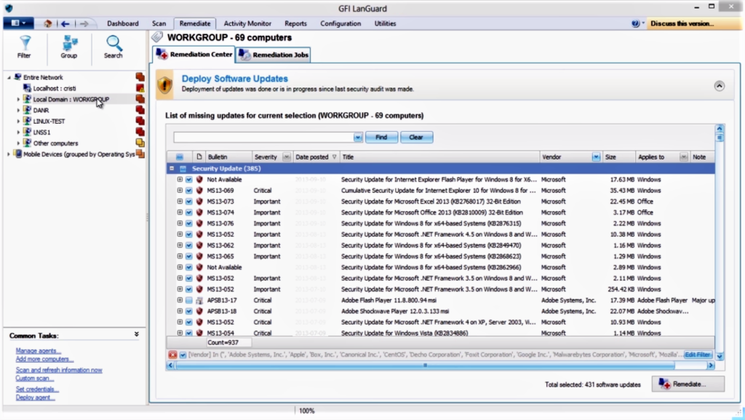Click the Localhost cristi status icon

[140, 88]
